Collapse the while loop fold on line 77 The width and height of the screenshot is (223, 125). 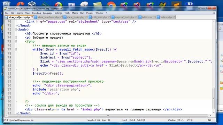(16, 49)
